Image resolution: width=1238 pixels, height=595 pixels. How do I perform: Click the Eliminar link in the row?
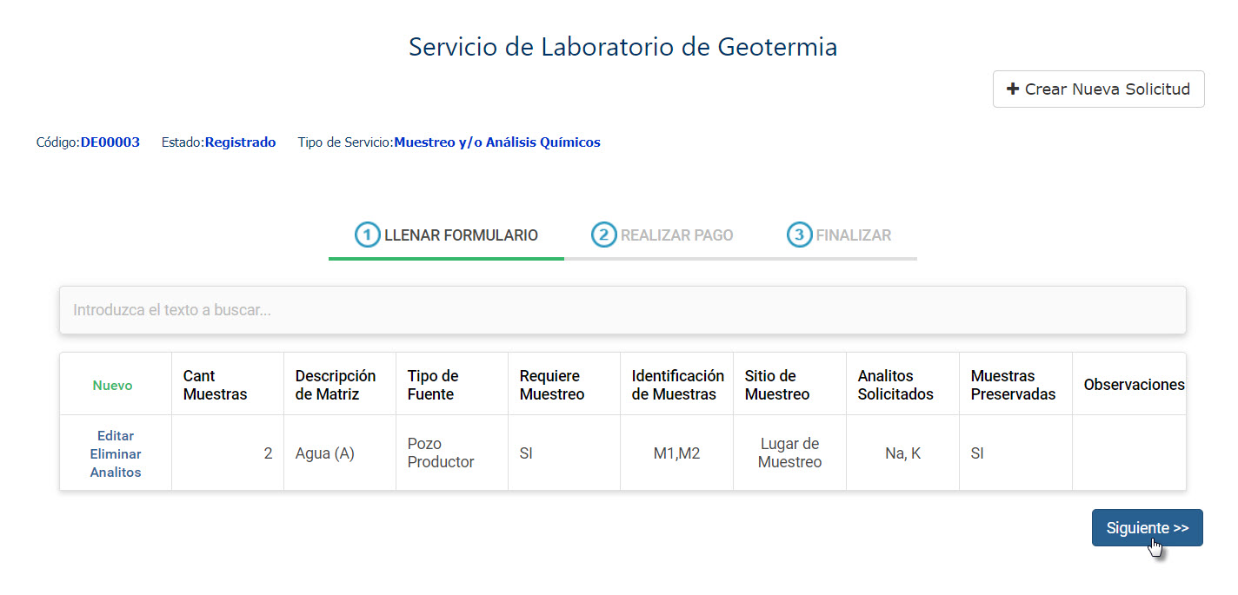(x=116, y=454)
